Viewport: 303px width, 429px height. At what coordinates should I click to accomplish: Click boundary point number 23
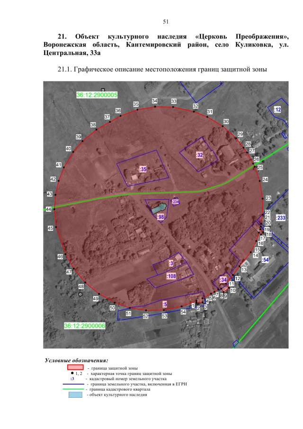pyautogui.click(x=268, y=198)
